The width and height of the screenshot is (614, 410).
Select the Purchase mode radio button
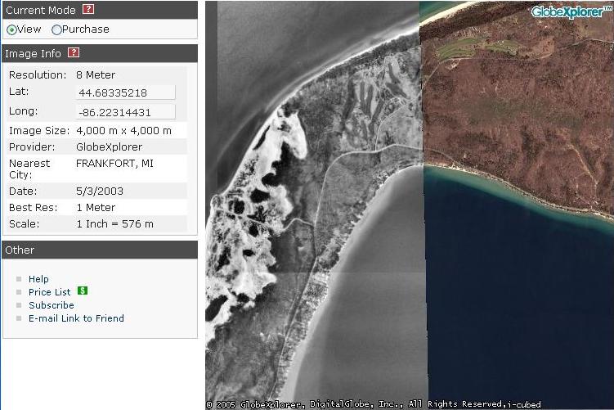pos(56,29)
